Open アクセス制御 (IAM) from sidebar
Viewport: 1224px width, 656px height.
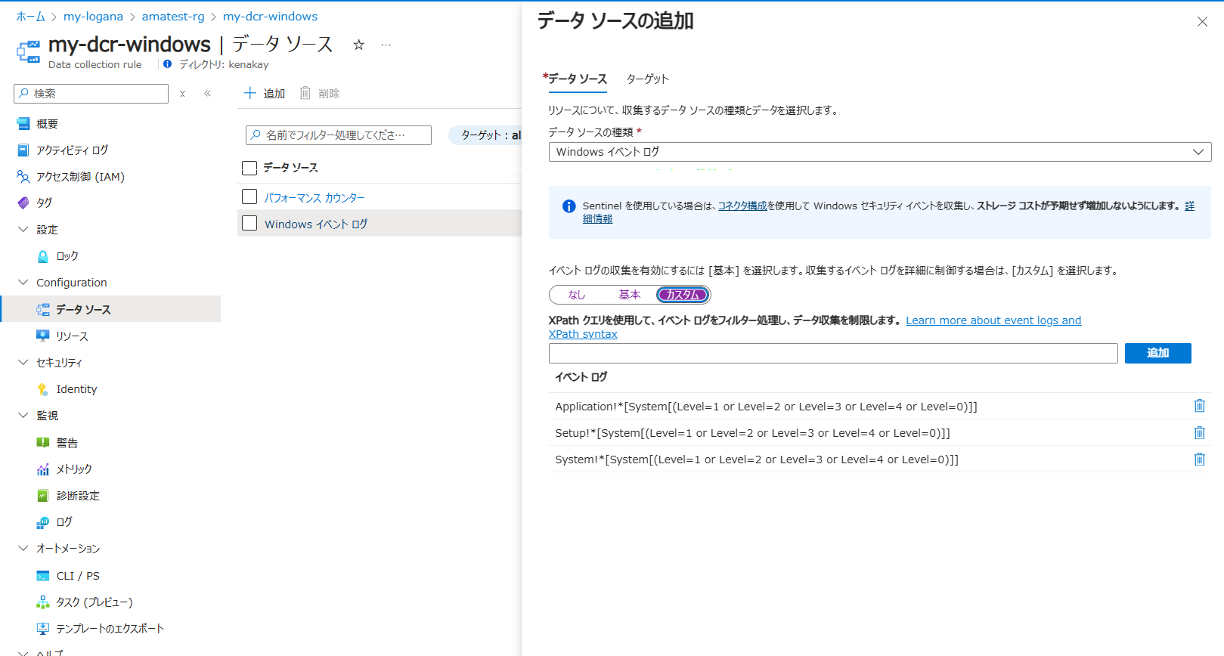80,177
